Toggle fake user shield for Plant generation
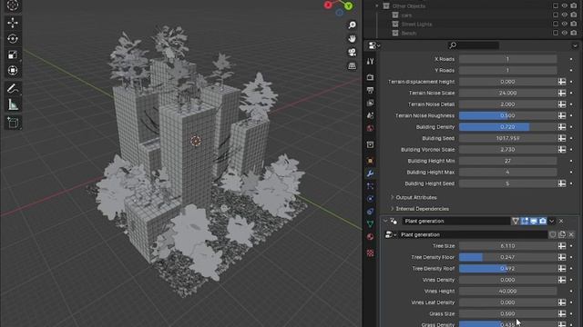Viewport: 583px width, 327px height. click(553, 234)
